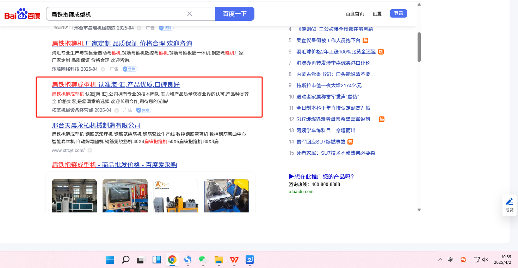The image size is (518, 268).
Task: Show hidden system tray icons chevron
Action: coord(440,260)
